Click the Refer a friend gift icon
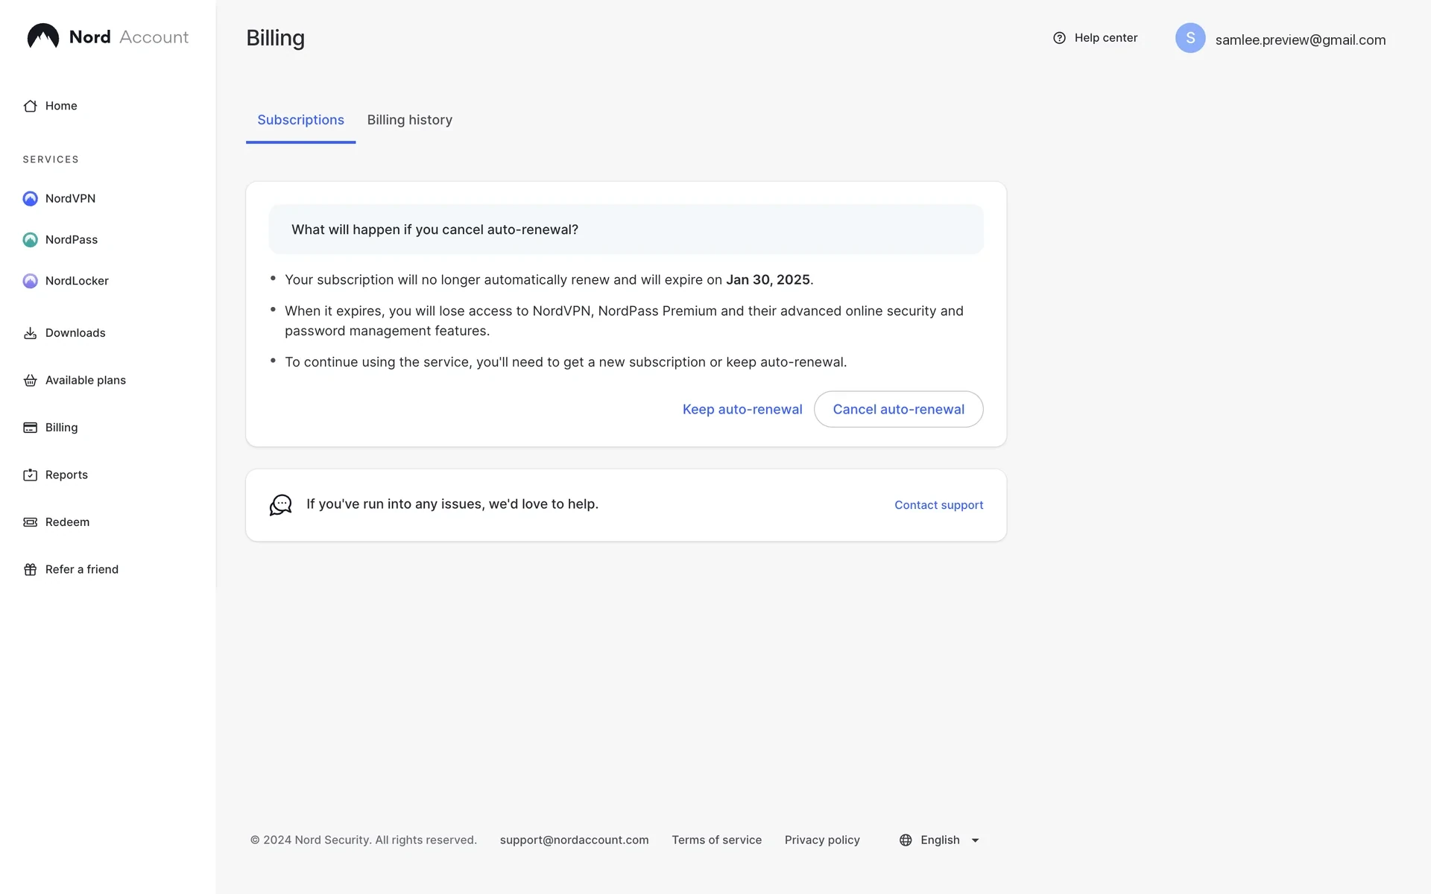This screenshot has width=1431, height=894. [30, 570]
